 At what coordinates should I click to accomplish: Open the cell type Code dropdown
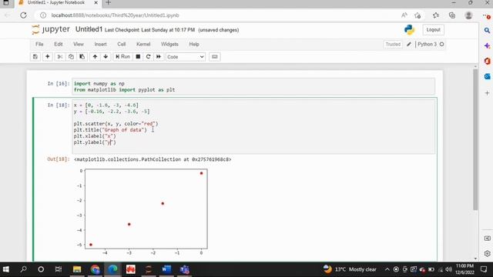point(186,57)
